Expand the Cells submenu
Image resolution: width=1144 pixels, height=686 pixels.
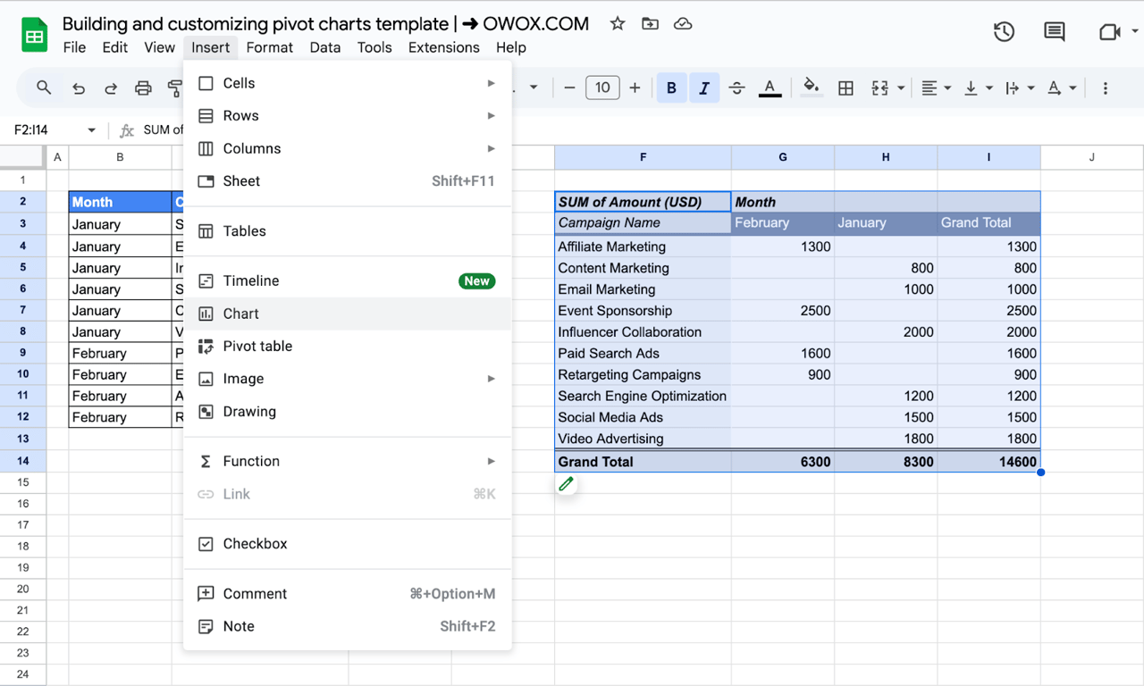[348, 83]
